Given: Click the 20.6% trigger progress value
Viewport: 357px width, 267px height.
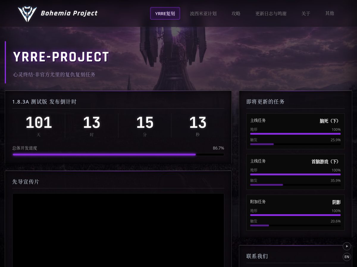Looking at the screenshot, I should [336, 221].
